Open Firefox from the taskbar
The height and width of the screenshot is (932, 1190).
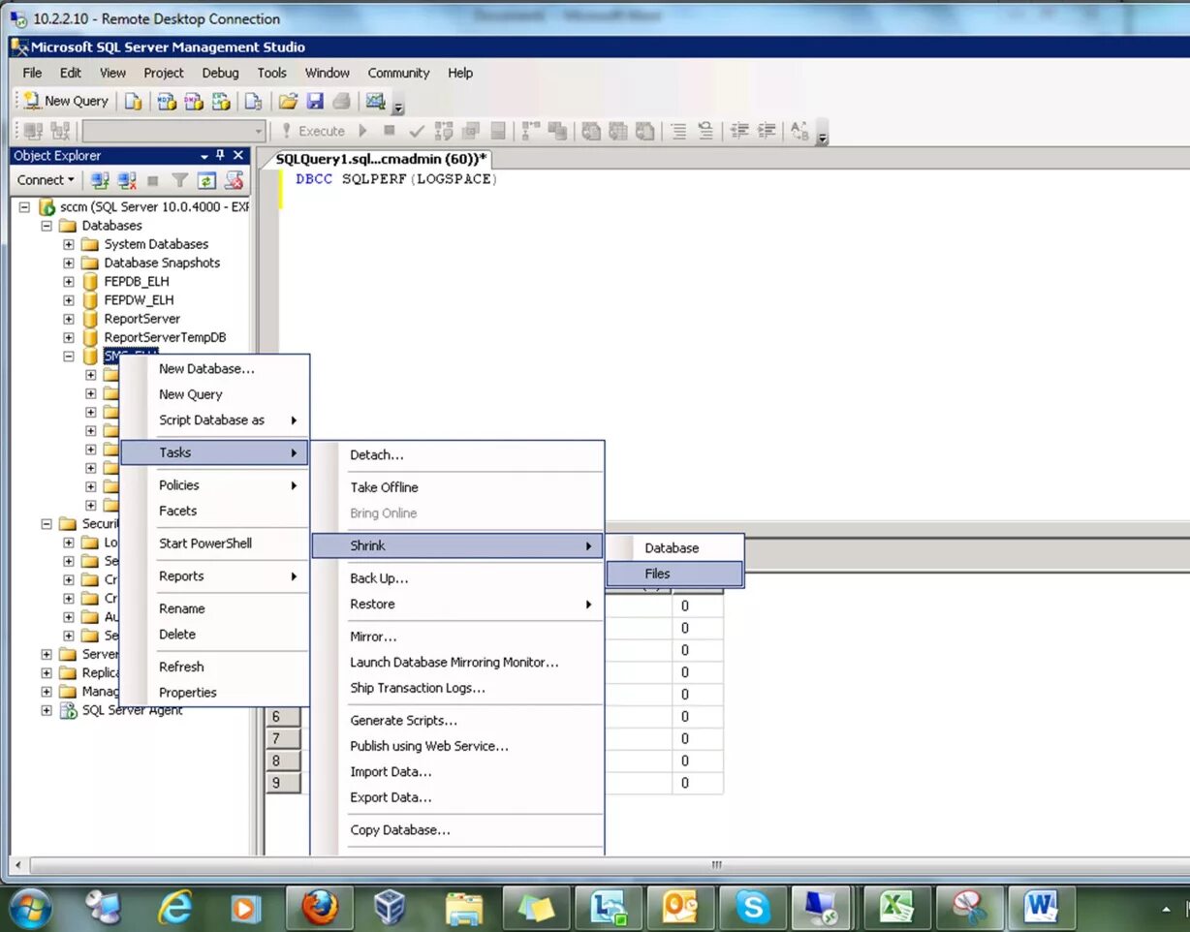(319, 908)
